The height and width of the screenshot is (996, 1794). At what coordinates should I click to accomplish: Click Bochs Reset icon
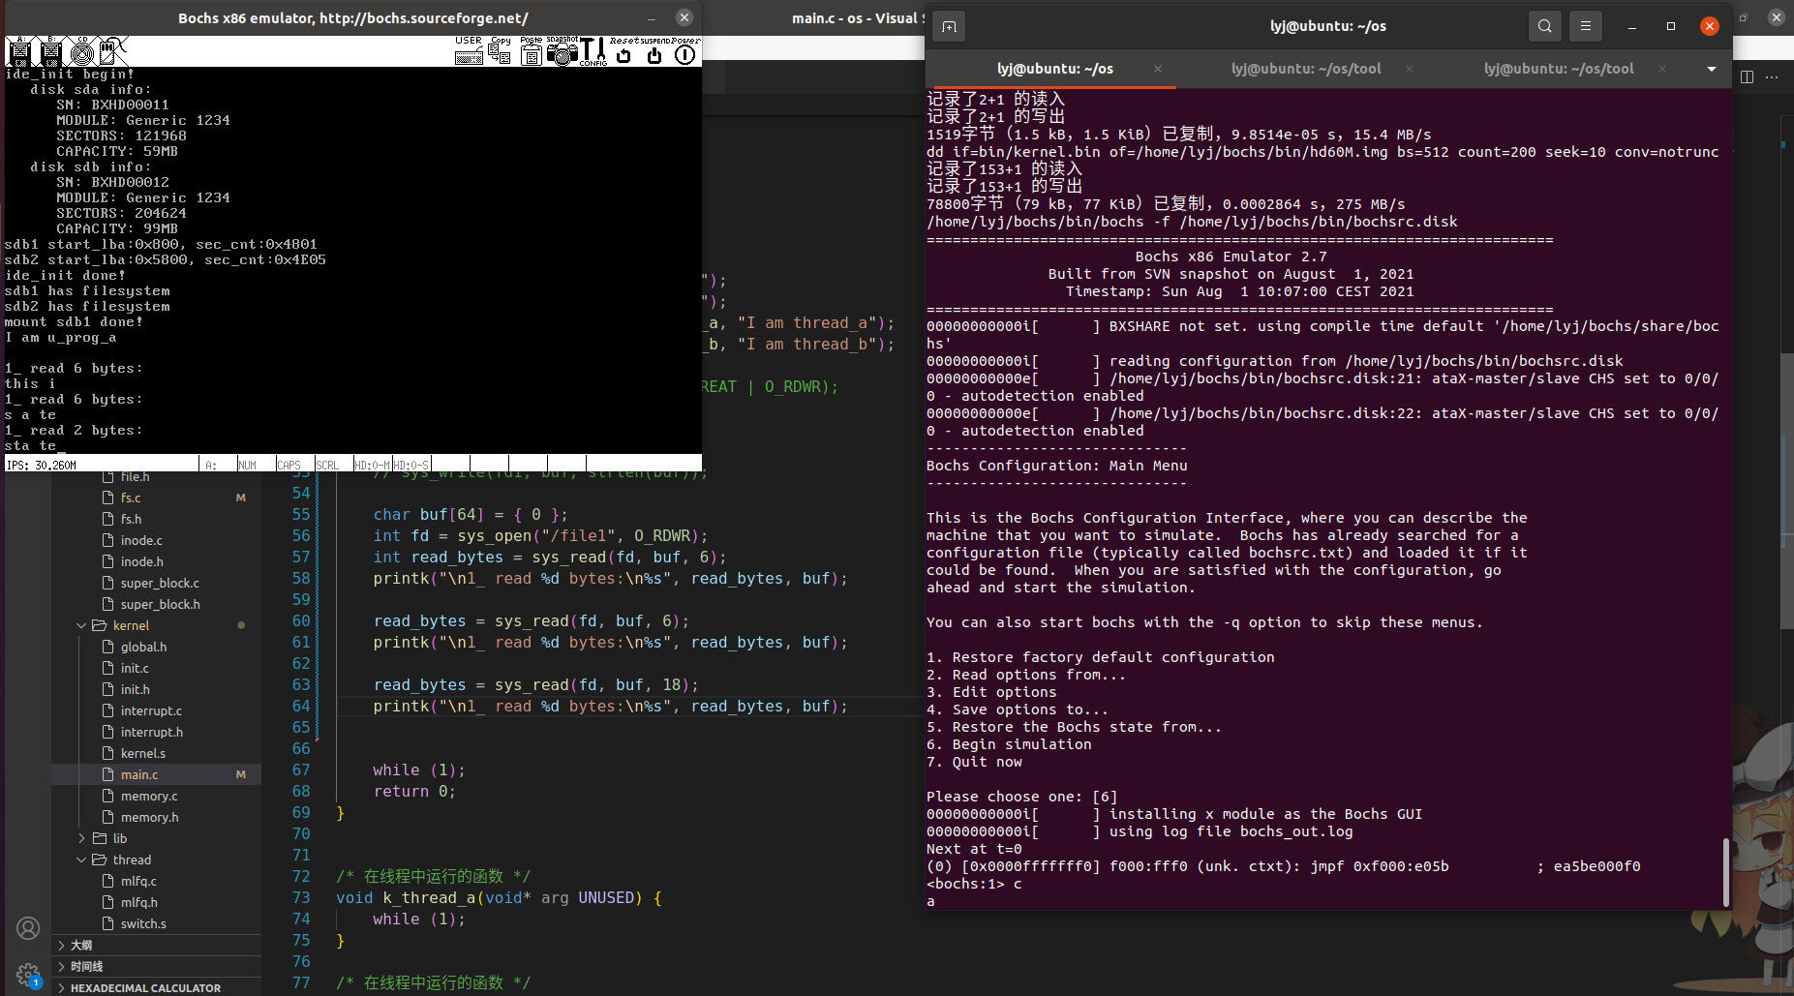click(623, 51)
